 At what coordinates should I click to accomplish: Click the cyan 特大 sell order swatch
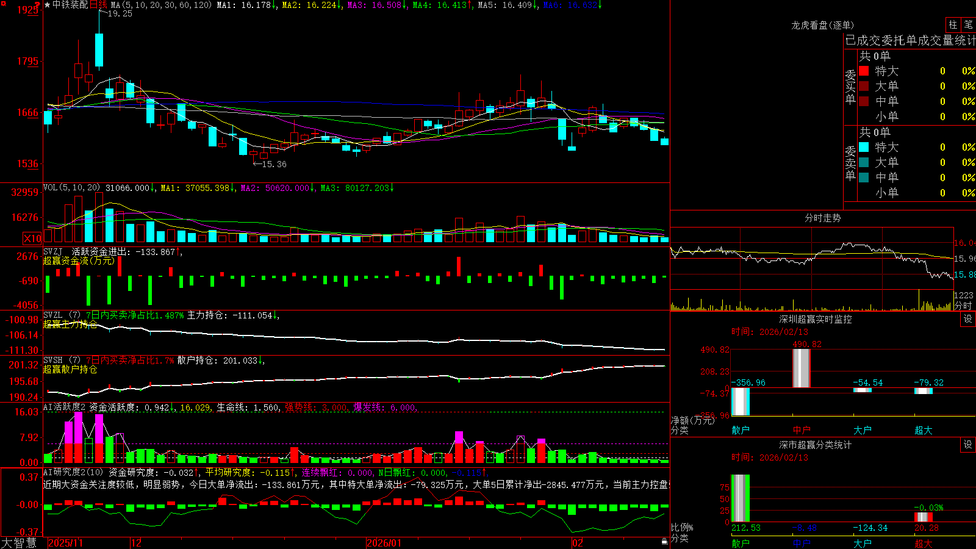[864, 147]
